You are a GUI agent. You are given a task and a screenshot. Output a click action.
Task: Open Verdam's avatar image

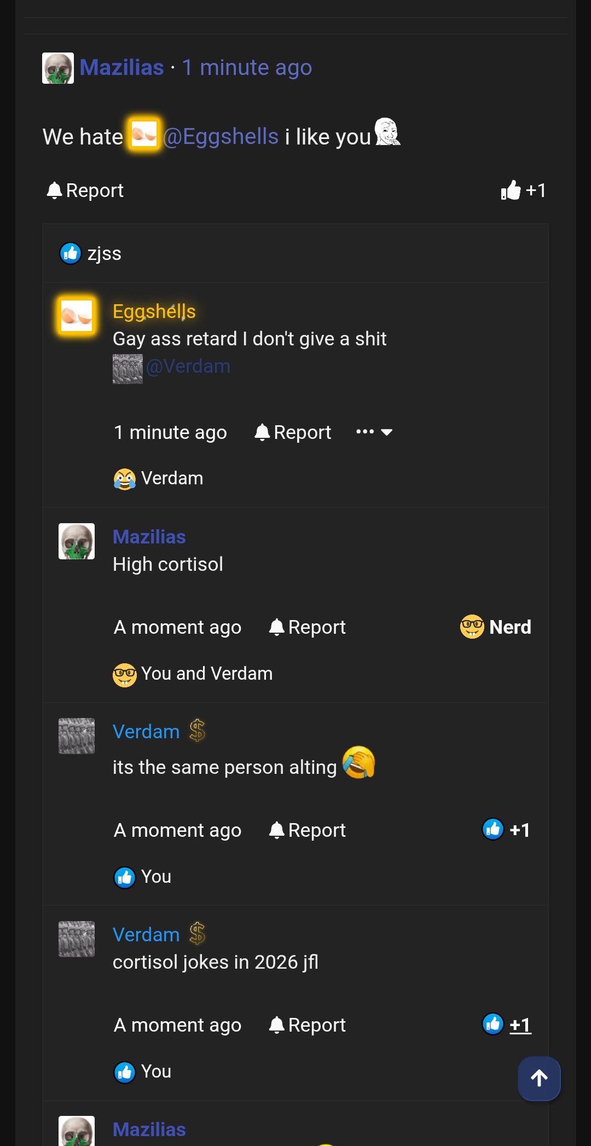(x=76, y=736)
